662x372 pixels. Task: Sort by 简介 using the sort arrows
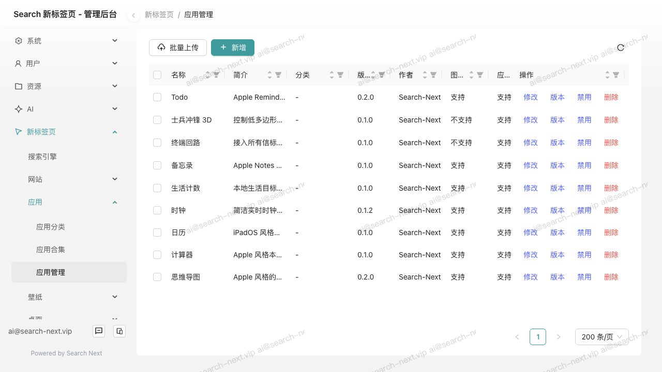point(269,75)
